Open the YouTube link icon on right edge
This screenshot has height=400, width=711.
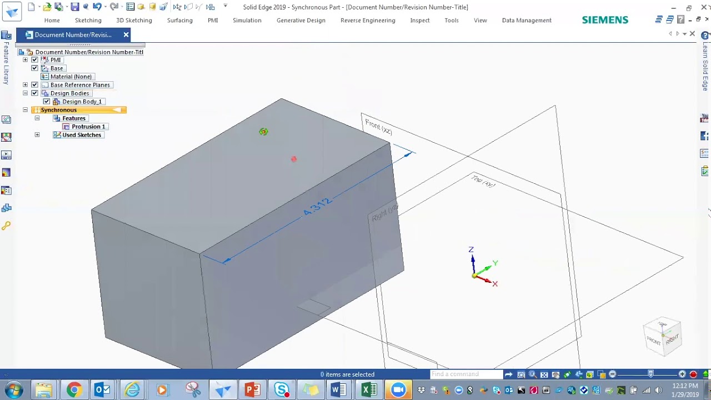click(x=705, y=118)
